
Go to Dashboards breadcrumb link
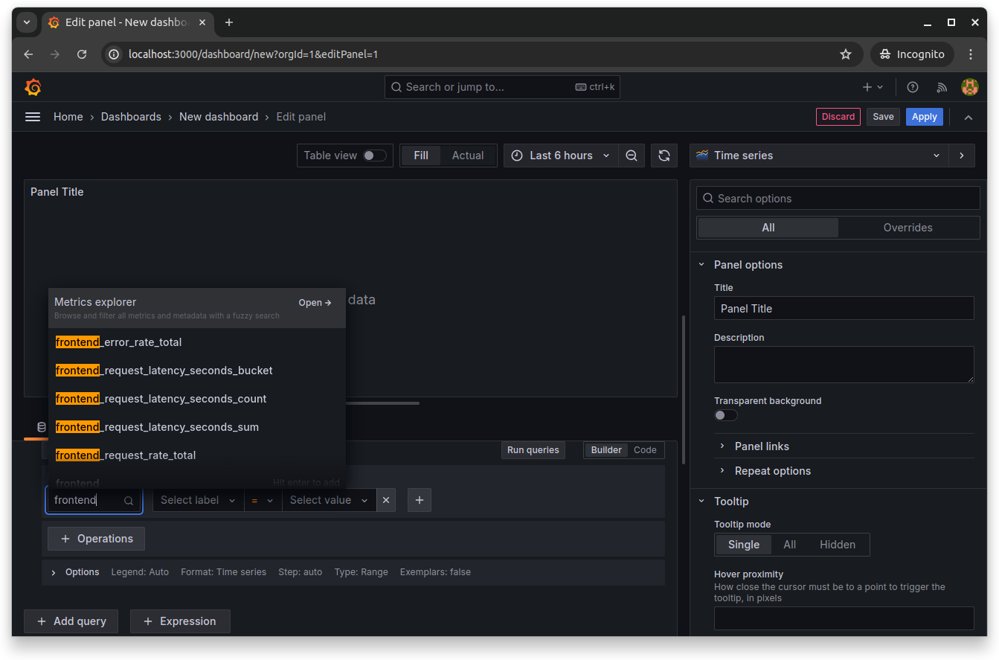(131, 117)
